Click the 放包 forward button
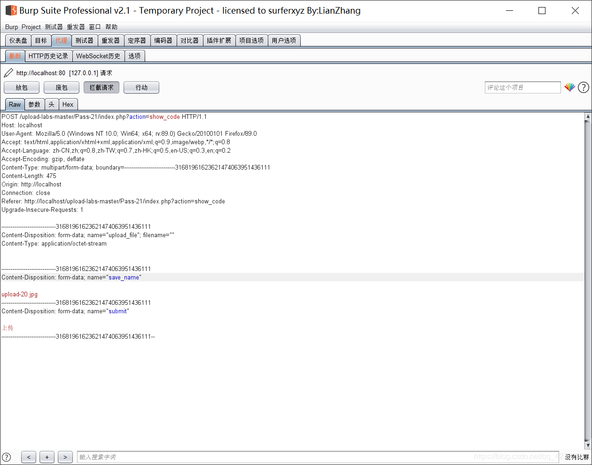The image size is (592, 465). (x=22, y=87)
